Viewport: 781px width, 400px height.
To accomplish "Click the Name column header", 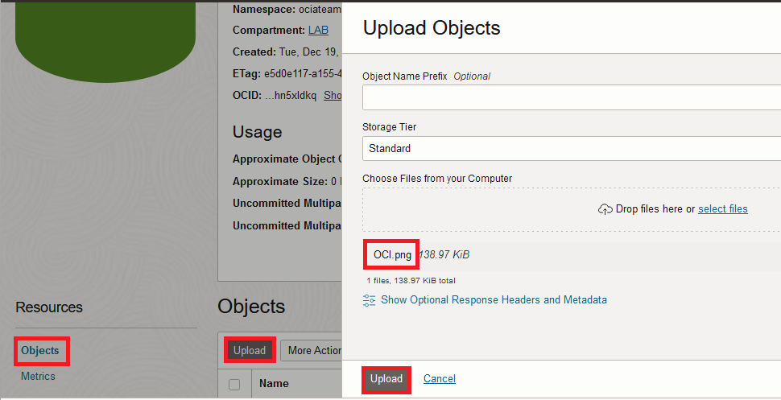I will point(274,384).
